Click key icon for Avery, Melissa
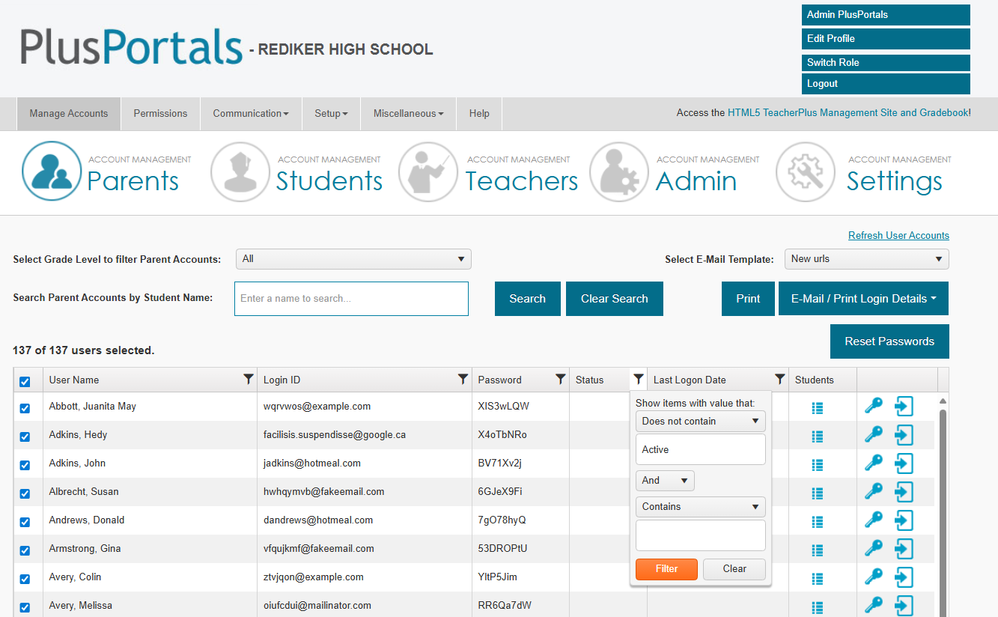 [x=874, y=605]
